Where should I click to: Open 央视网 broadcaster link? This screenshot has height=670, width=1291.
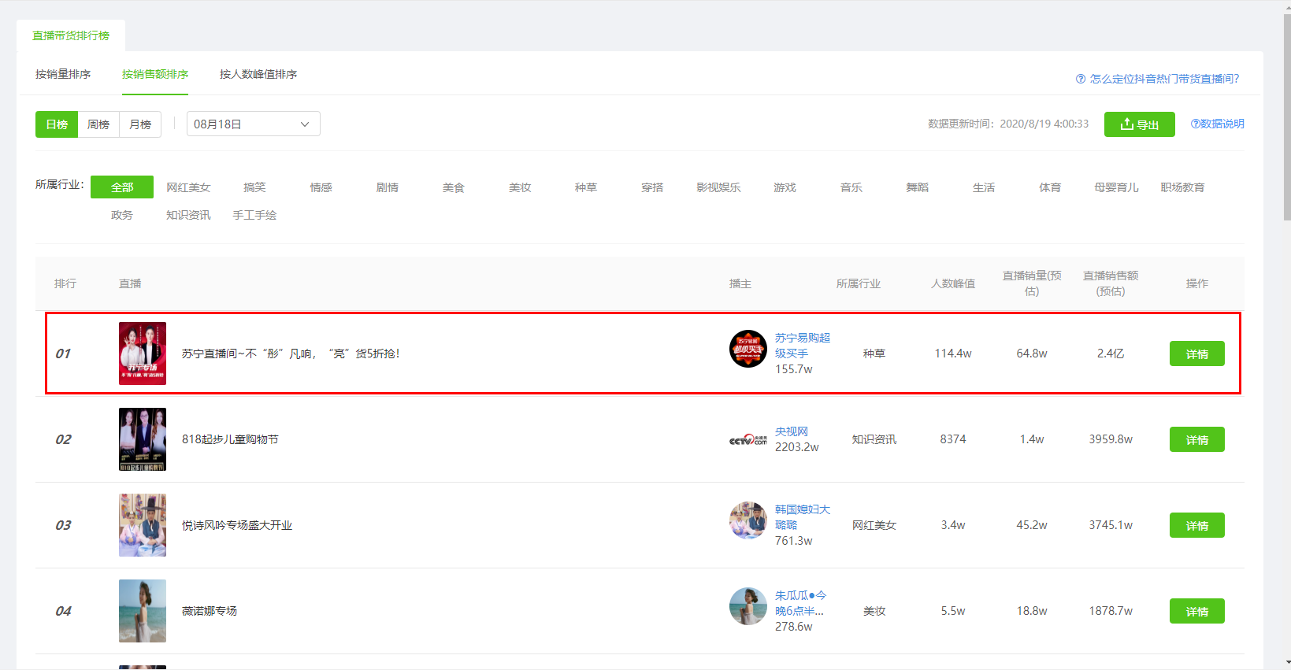(792, 431)
